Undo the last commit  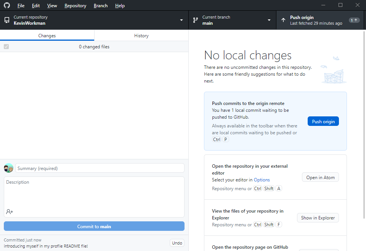coord(177,243)
